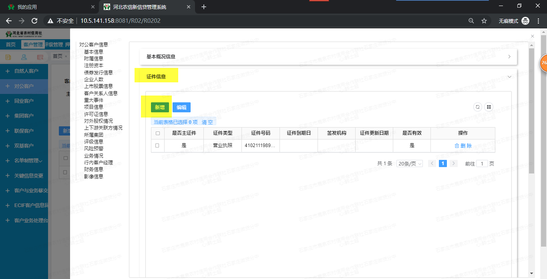Tick the checkbox of the 营业执照 row
This screenshot has height=279, width=547.
pos(157,146)
